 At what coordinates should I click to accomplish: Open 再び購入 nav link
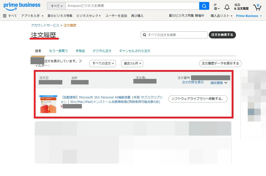point(137,16)
